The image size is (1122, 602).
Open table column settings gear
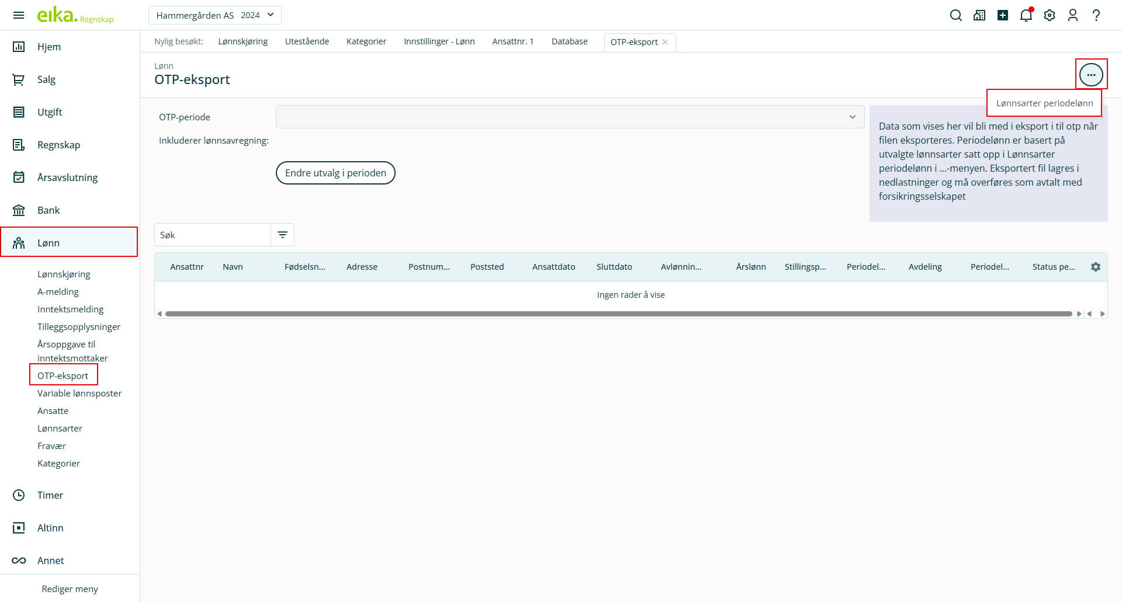[1095, 267]
